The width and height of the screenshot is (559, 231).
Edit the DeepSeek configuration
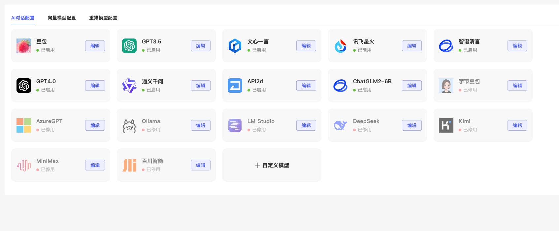[412, 125]
